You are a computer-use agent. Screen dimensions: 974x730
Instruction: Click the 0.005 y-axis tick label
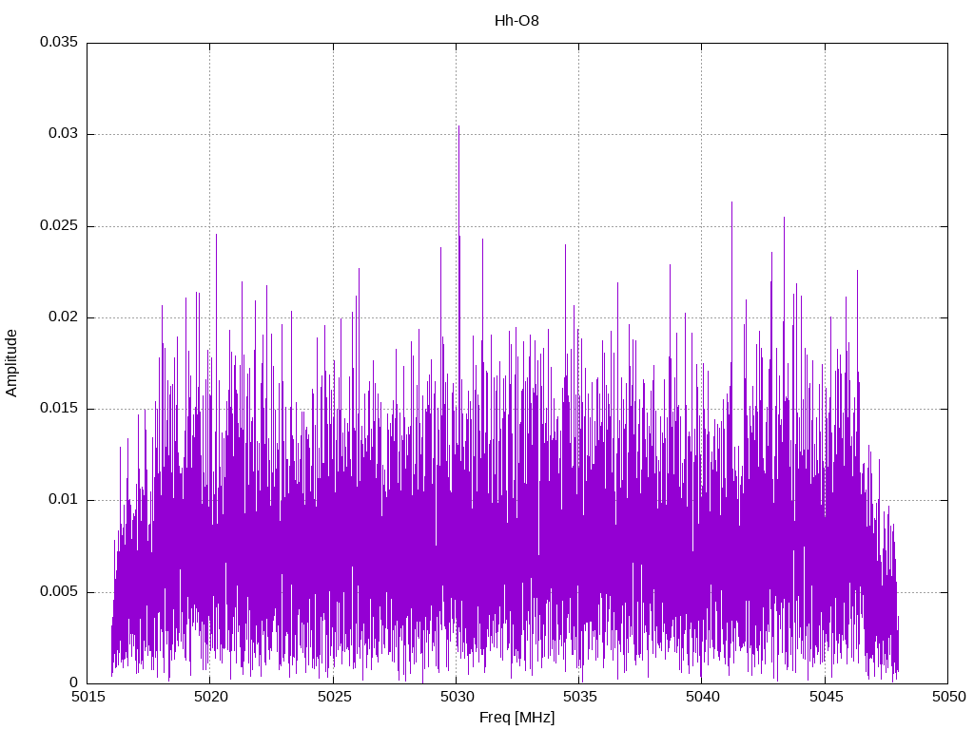click(x=58, y=591)
